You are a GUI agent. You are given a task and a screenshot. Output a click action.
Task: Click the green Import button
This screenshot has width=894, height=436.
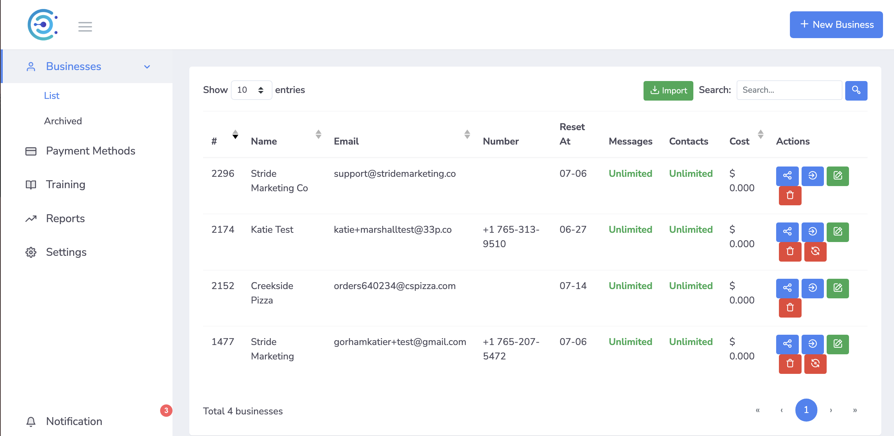668,91
